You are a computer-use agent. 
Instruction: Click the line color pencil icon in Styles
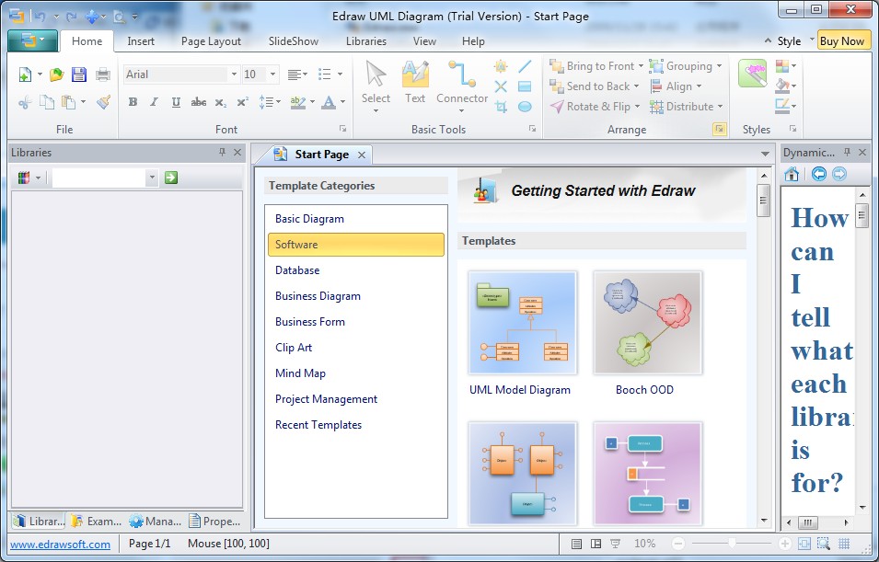click(x=782, y=105)
